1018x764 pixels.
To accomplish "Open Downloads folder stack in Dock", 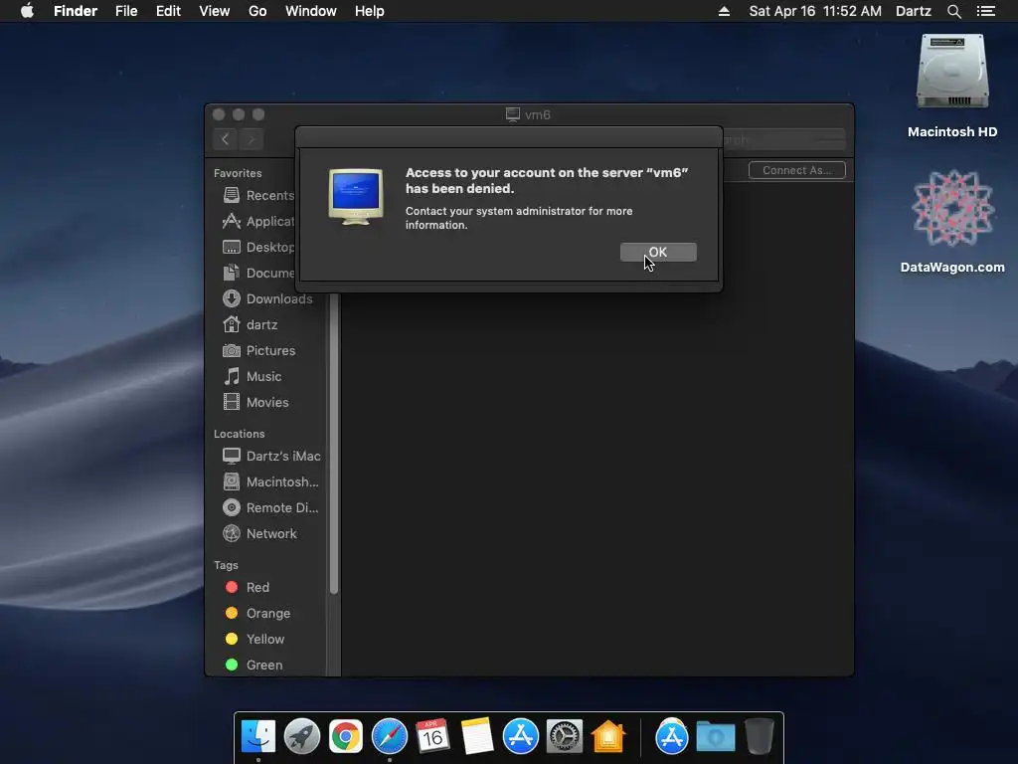I will (716, 737).
